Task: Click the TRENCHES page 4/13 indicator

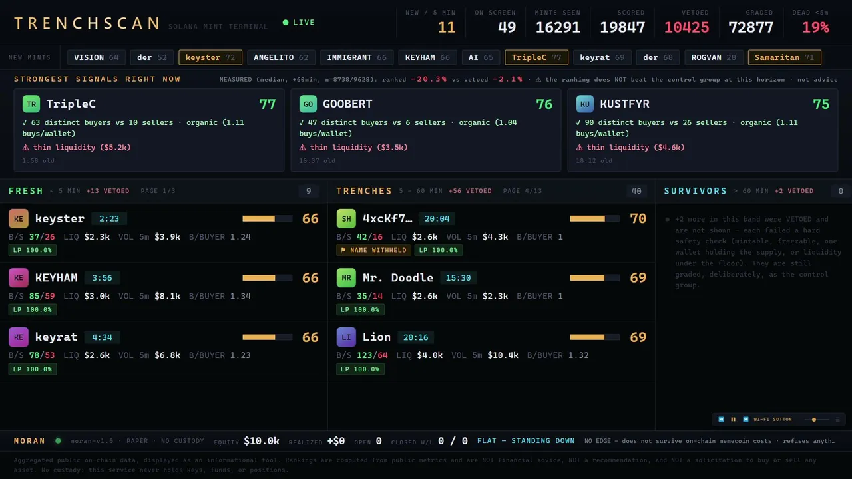Action: 523,191
